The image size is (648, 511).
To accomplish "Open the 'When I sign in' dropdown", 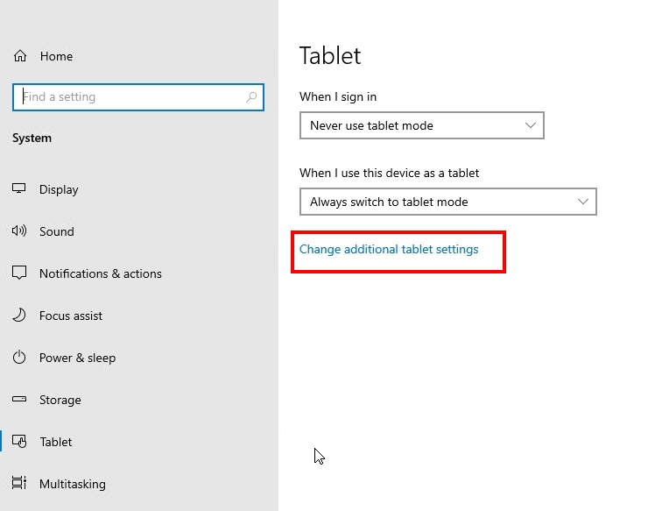I will [421, 125].
